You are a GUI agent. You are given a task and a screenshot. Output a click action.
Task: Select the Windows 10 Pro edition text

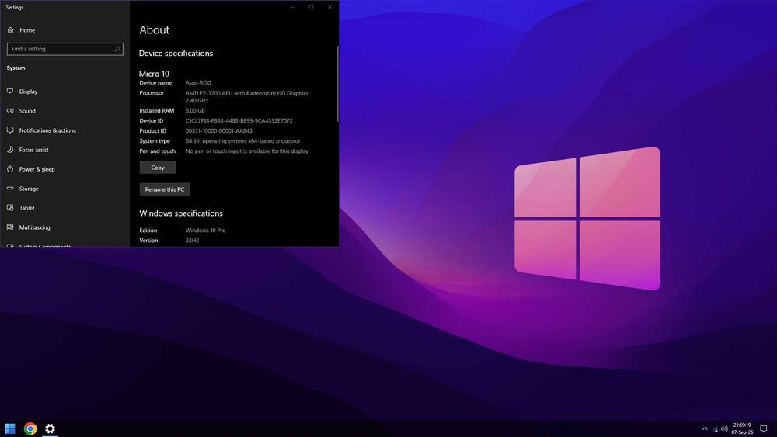pos(205,231)
